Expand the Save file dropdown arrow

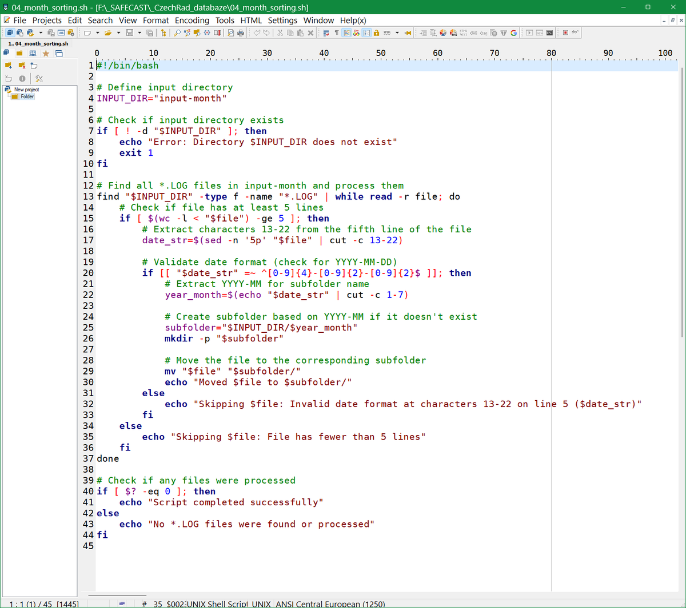139,33
